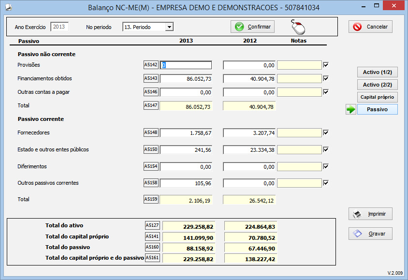The height and width of the screenshot is (280, 408).
Task: Toggle the Outros passivos correntes checkbox
Action: (326, 183)
